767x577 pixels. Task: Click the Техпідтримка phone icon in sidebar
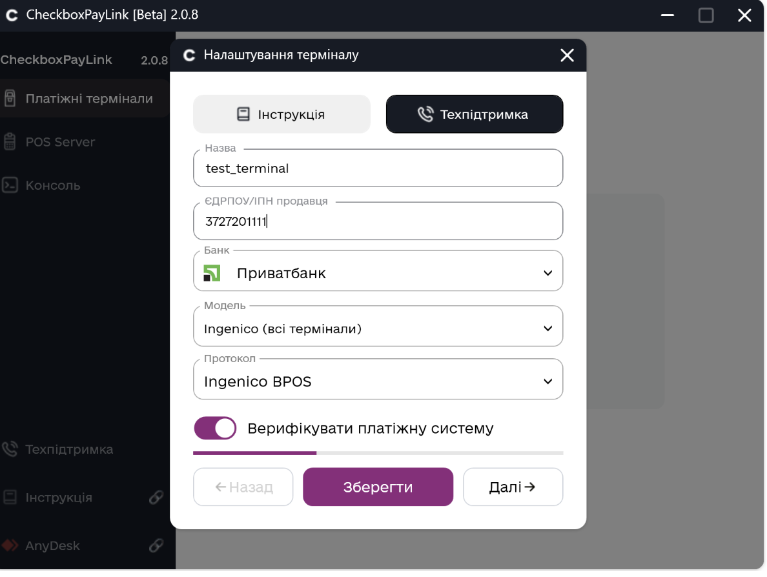click(10, 449)
